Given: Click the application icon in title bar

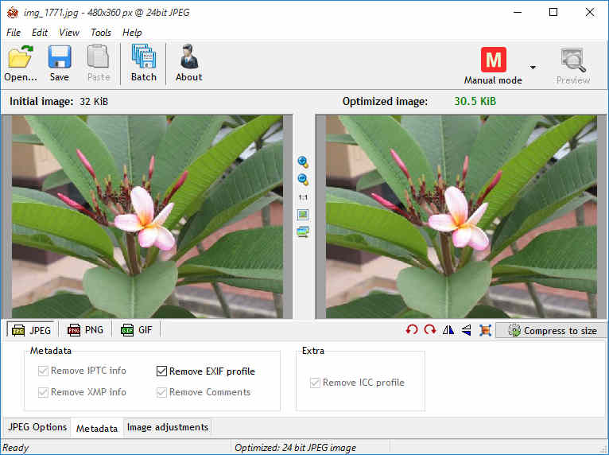Looking at the screenshot, I should 13,13.
